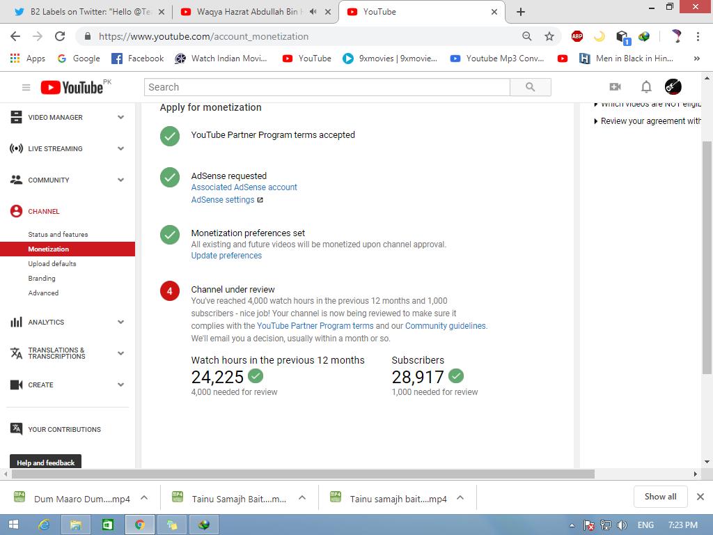
Task: Open the Facebook bookmark
Action: (138, 59)
